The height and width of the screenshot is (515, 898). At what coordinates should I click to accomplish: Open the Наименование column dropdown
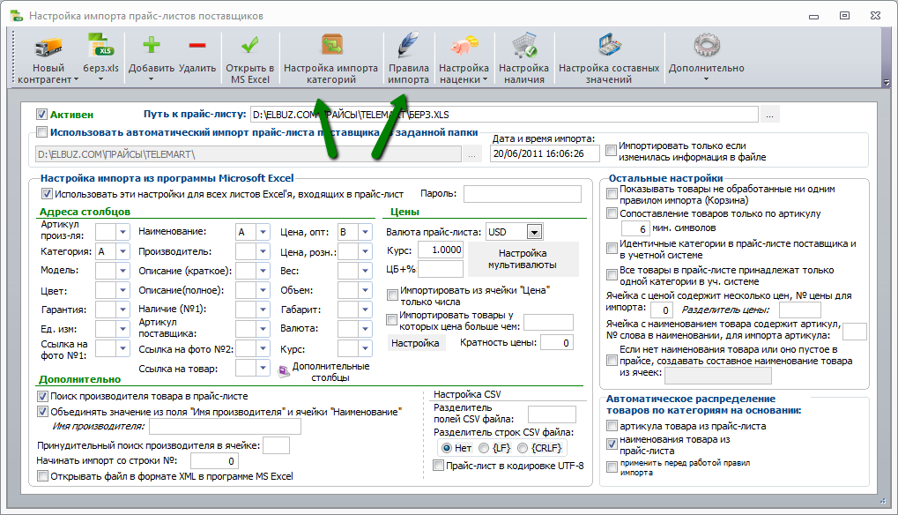[263, 232]
